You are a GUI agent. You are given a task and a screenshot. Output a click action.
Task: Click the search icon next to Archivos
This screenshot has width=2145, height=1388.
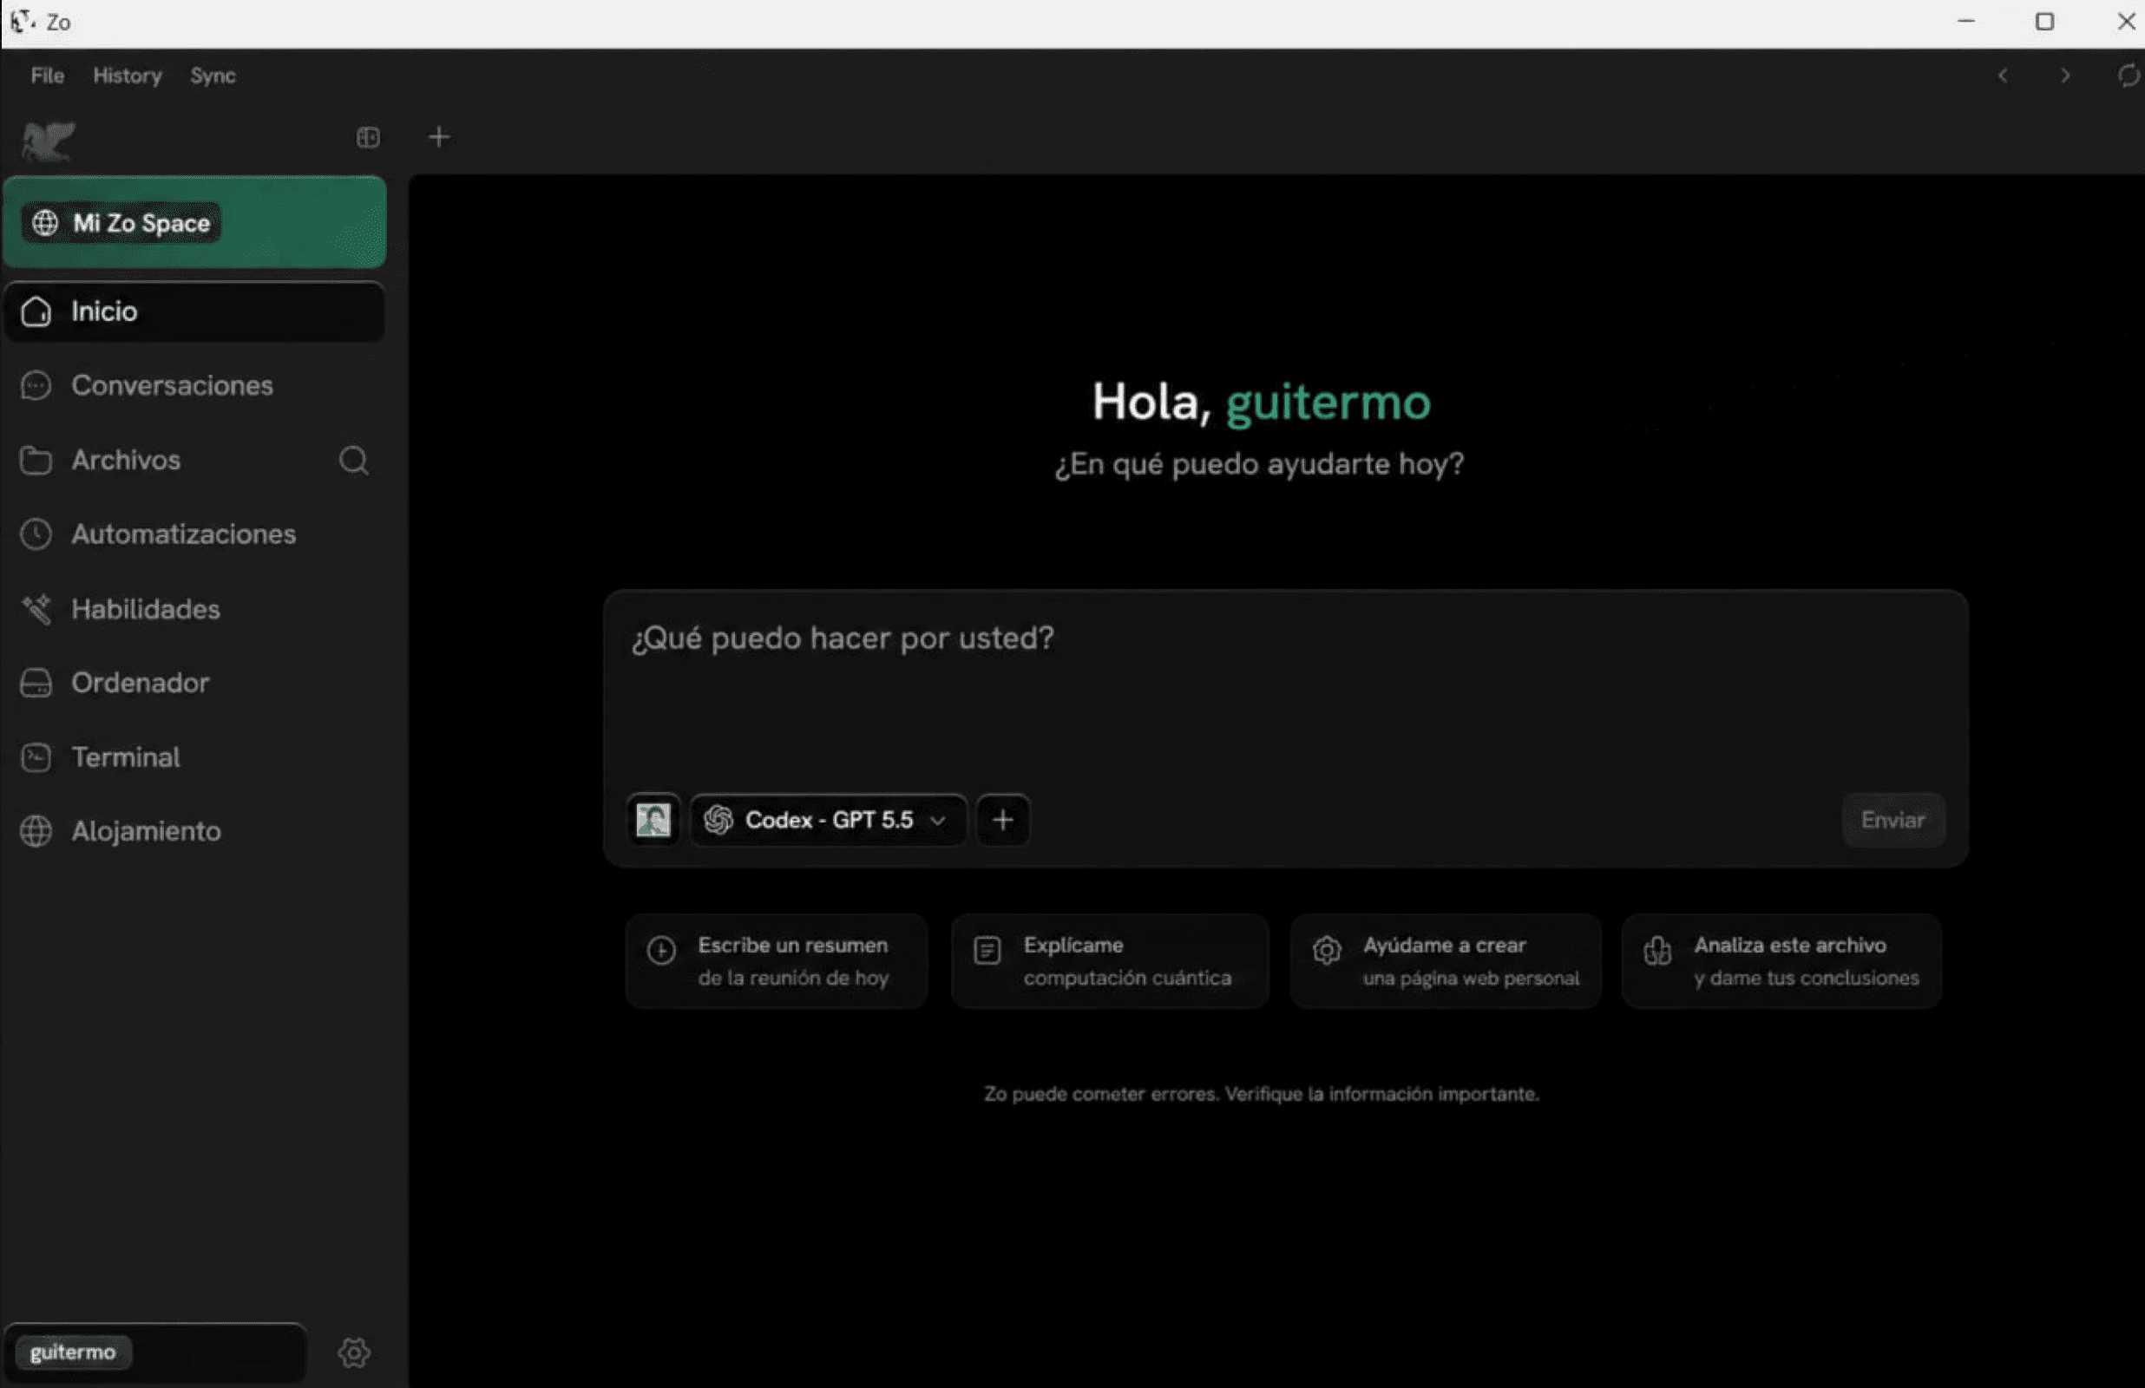pyautogui.click(x=353, y=461)
